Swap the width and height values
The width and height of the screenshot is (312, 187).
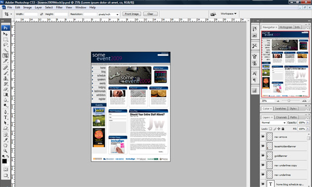click(42, 14)
